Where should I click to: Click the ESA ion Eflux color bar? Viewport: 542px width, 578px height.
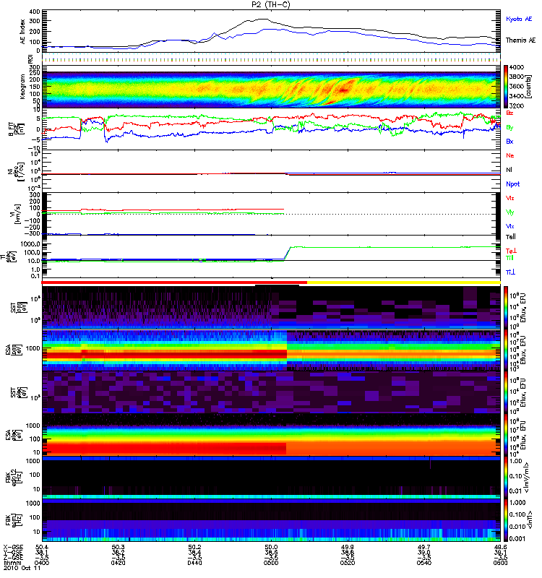(506, 350)
